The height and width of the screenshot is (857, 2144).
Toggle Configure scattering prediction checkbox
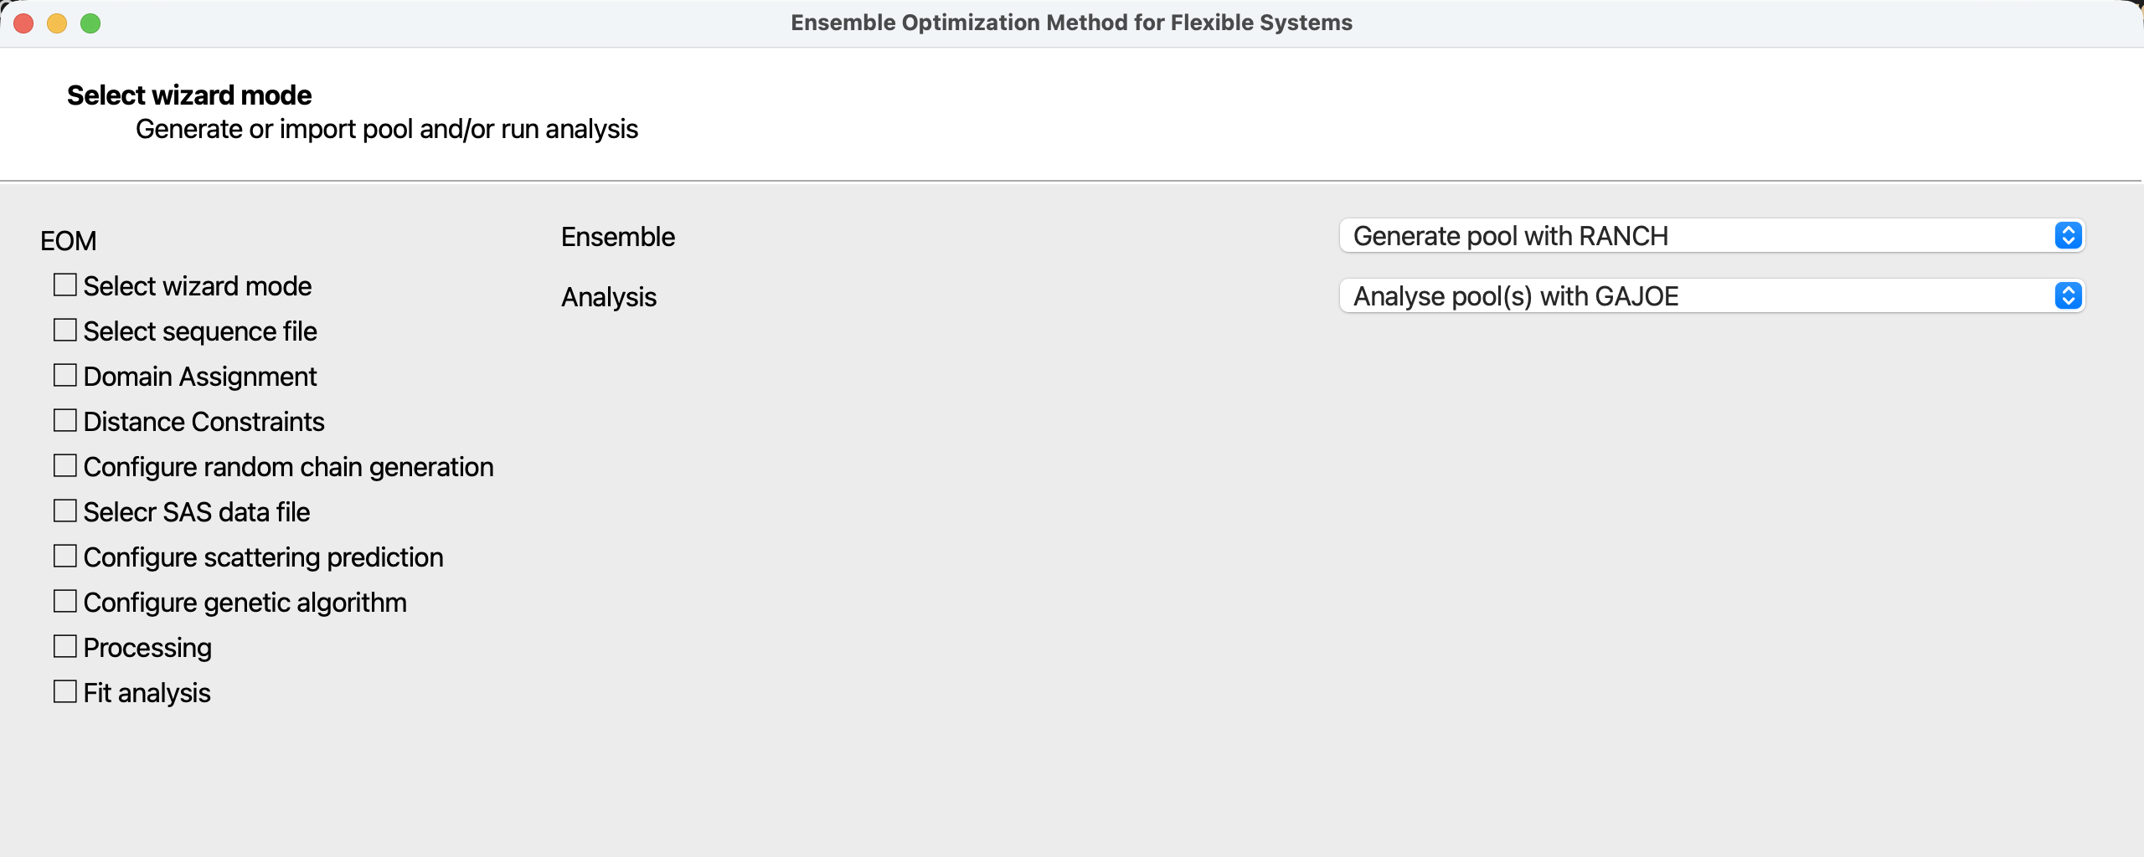(65, 557)
